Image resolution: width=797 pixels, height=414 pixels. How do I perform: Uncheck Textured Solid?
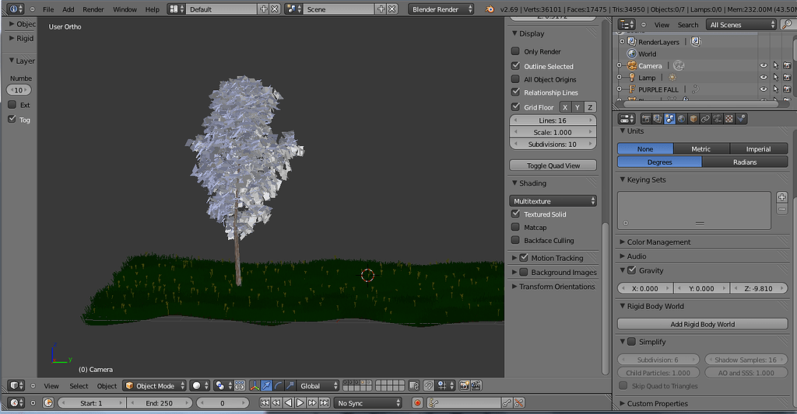[515, 214]
